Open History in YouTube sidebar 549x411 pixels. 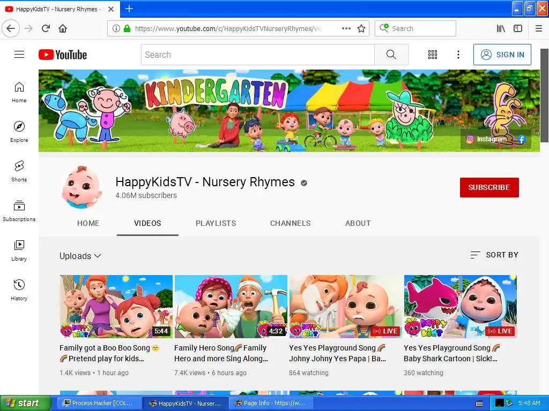(x=19, y=290)
